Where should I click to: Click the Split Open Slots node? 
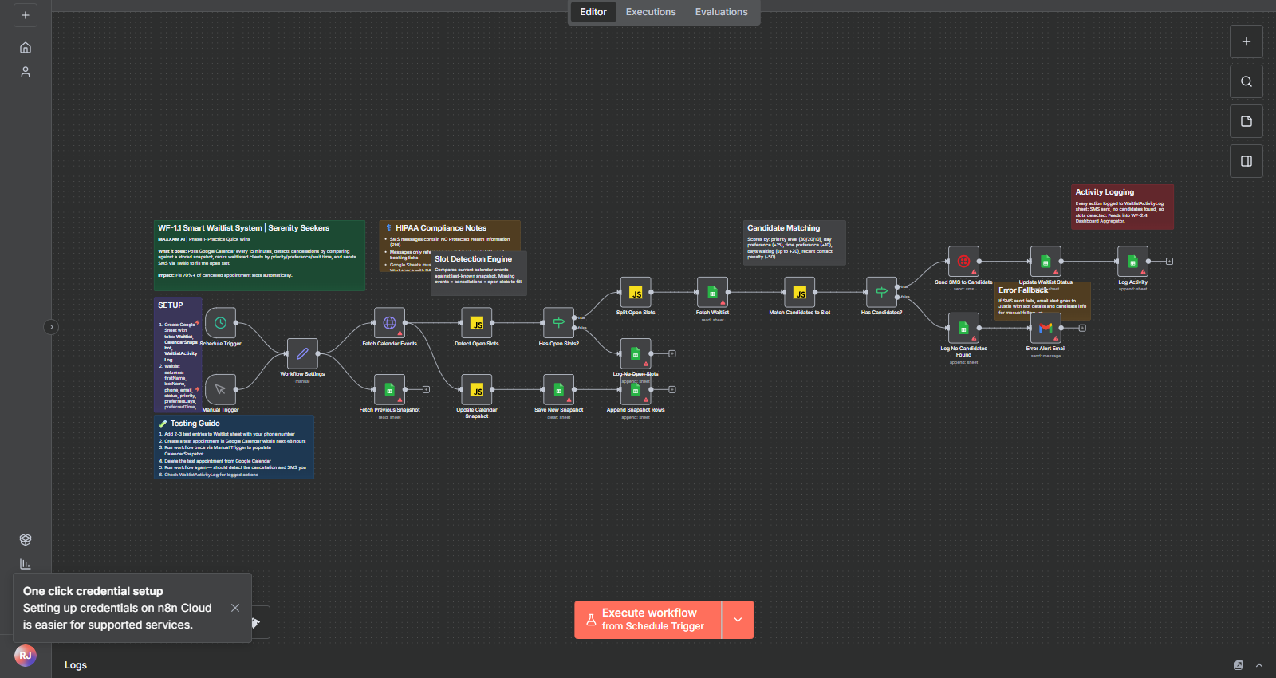pos(636,292)
